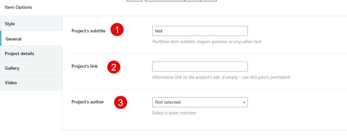This screenshot has width=347, height=139.
Task: Click the Item Options panel heading
Action: pos(18,7)
